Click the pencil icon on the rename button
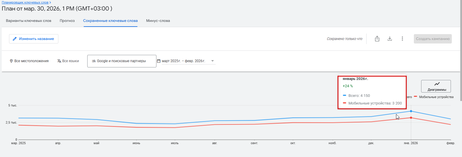The image size is (462, 157). tap(15, 39)
